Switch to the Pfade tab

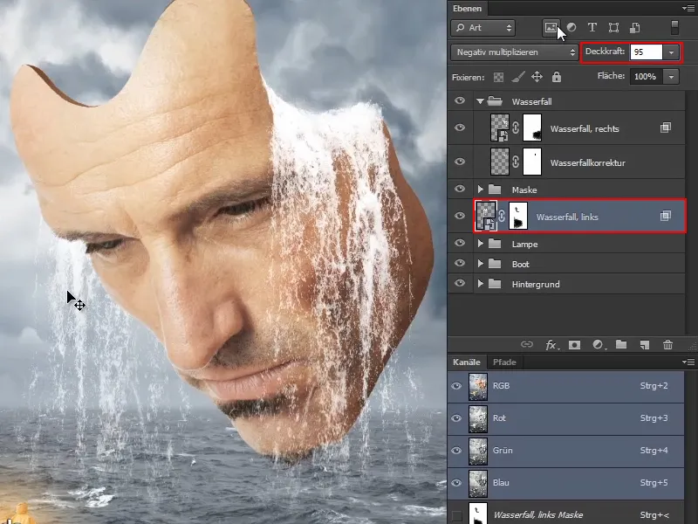[x=504, y=362]
